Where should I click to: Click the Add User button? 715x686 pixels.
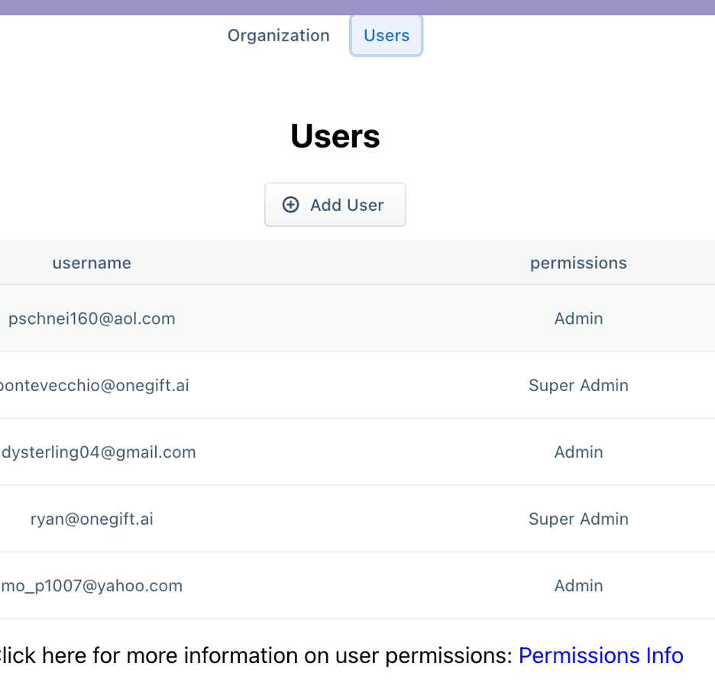pyautogui.click(x=335, y=205)
